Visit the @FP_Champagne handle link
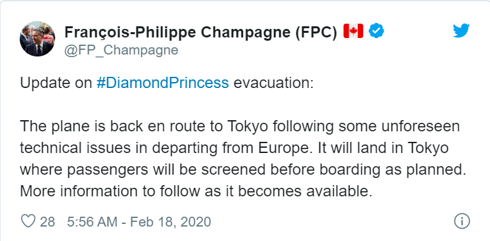Screen dimensions: 490x241 [x=122, y=51]
